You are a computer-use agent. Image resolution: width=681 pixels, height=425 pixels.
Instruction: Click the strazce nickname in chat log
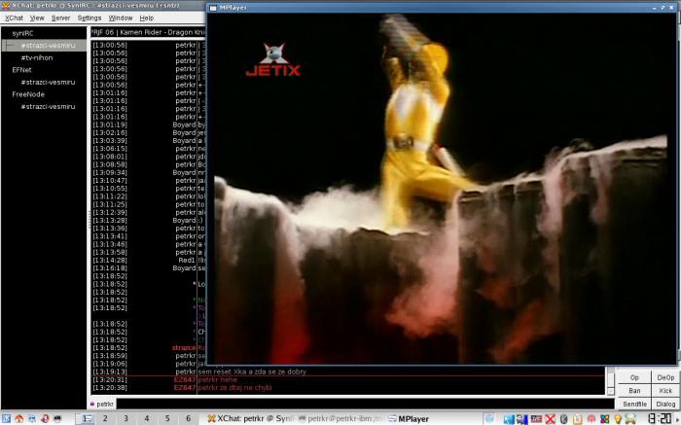click(184, 348)
